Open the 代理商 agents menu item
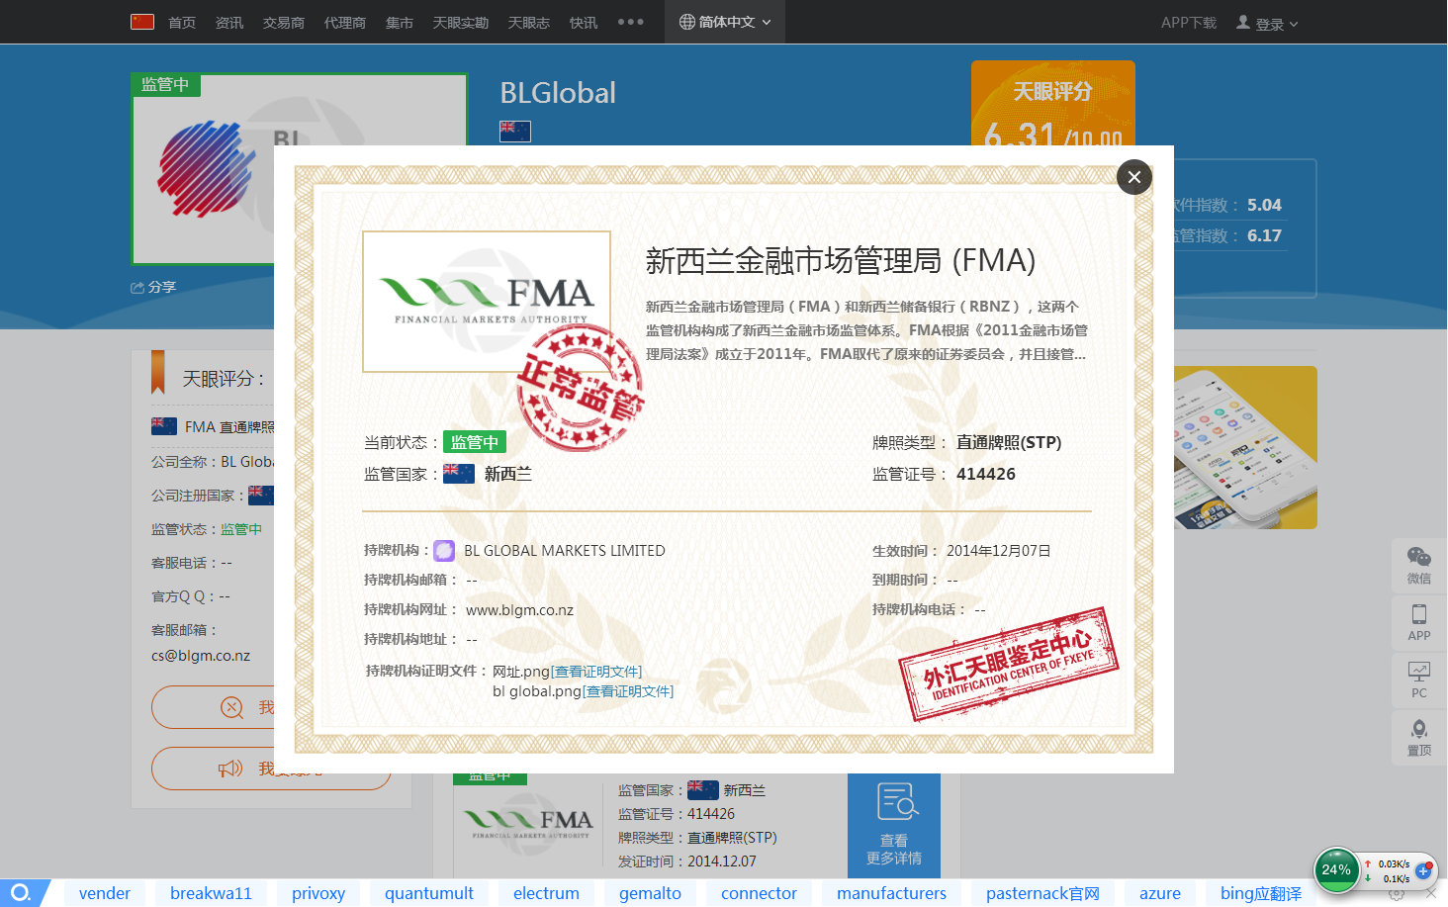Screen dimensions: 1448x907 tap(345, 23)
